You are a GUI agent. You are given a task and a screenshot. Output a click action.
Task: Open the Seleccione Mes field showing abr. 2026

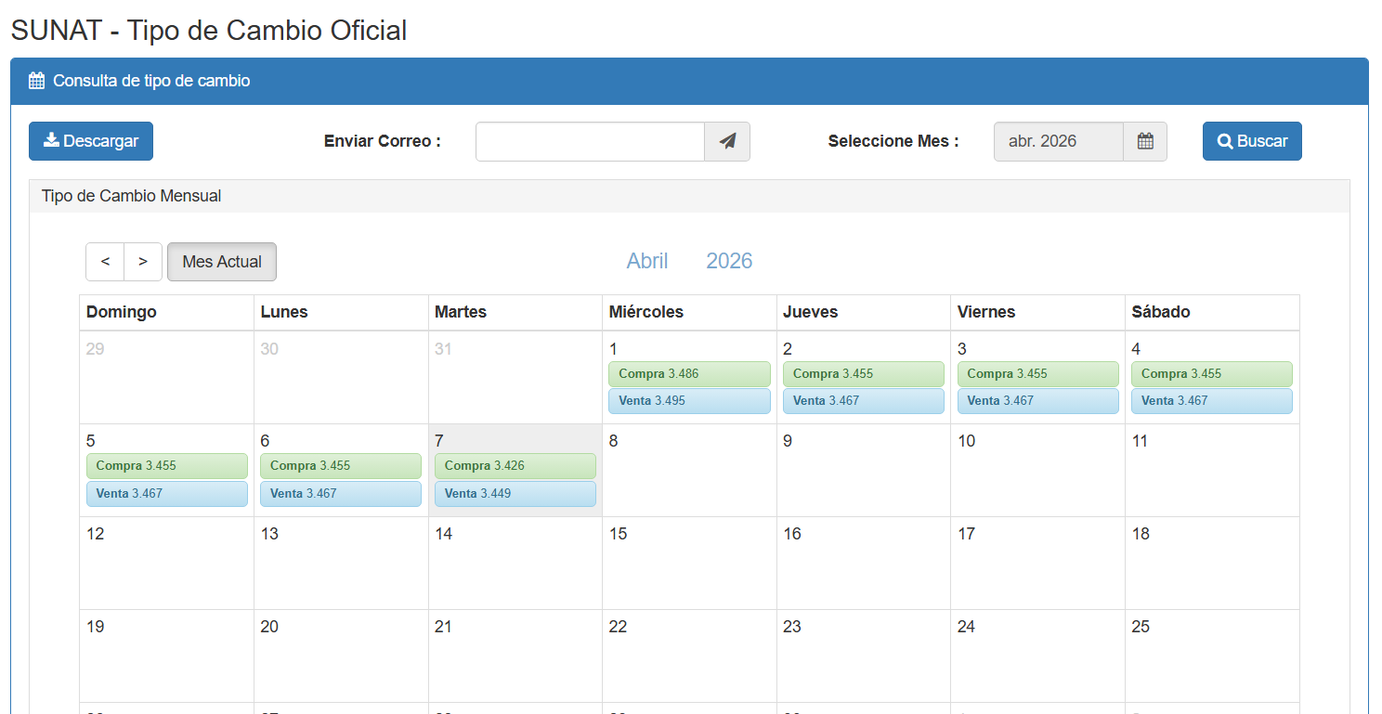[x=1058, y=141]
